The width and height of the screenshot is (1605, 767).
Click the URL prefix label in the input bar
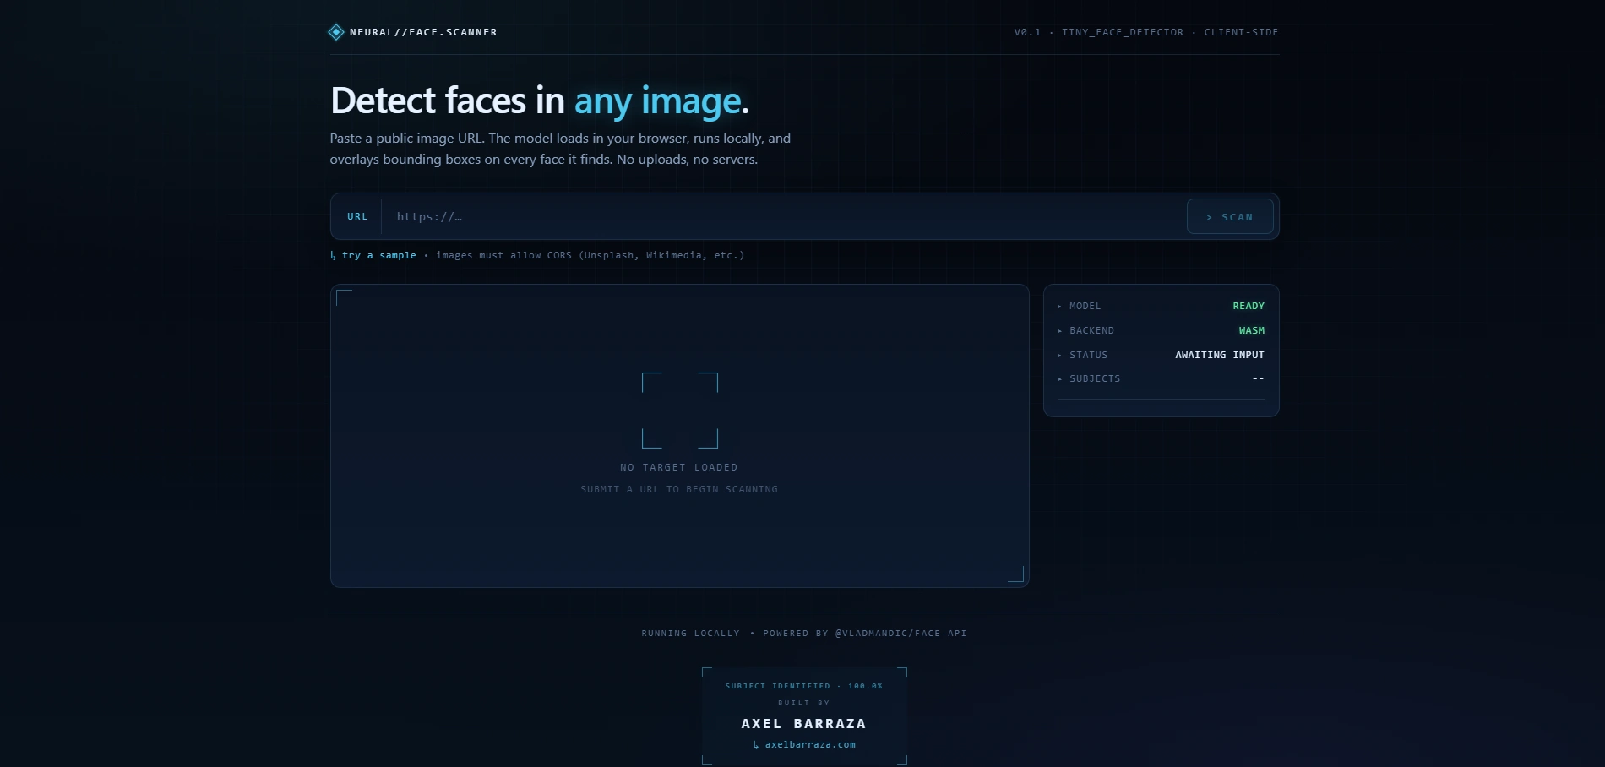(357, 216)
